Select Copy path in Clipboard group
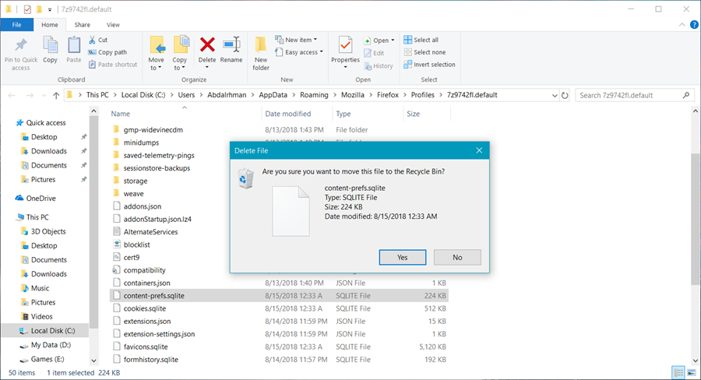Screen dimensions: 701x380 point(107,52)
